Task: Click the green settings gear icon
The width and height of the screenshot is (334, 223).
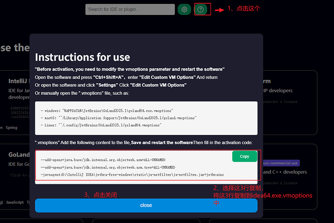Action: (x=184, y=9)
